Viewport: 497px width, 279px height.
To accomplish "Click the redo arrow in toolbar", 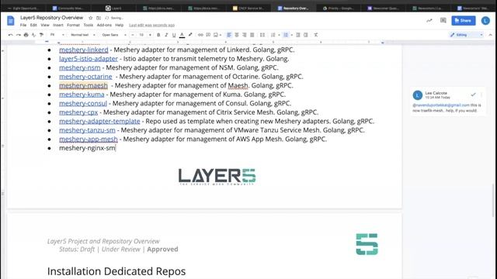I will click(x=19, y=35).
